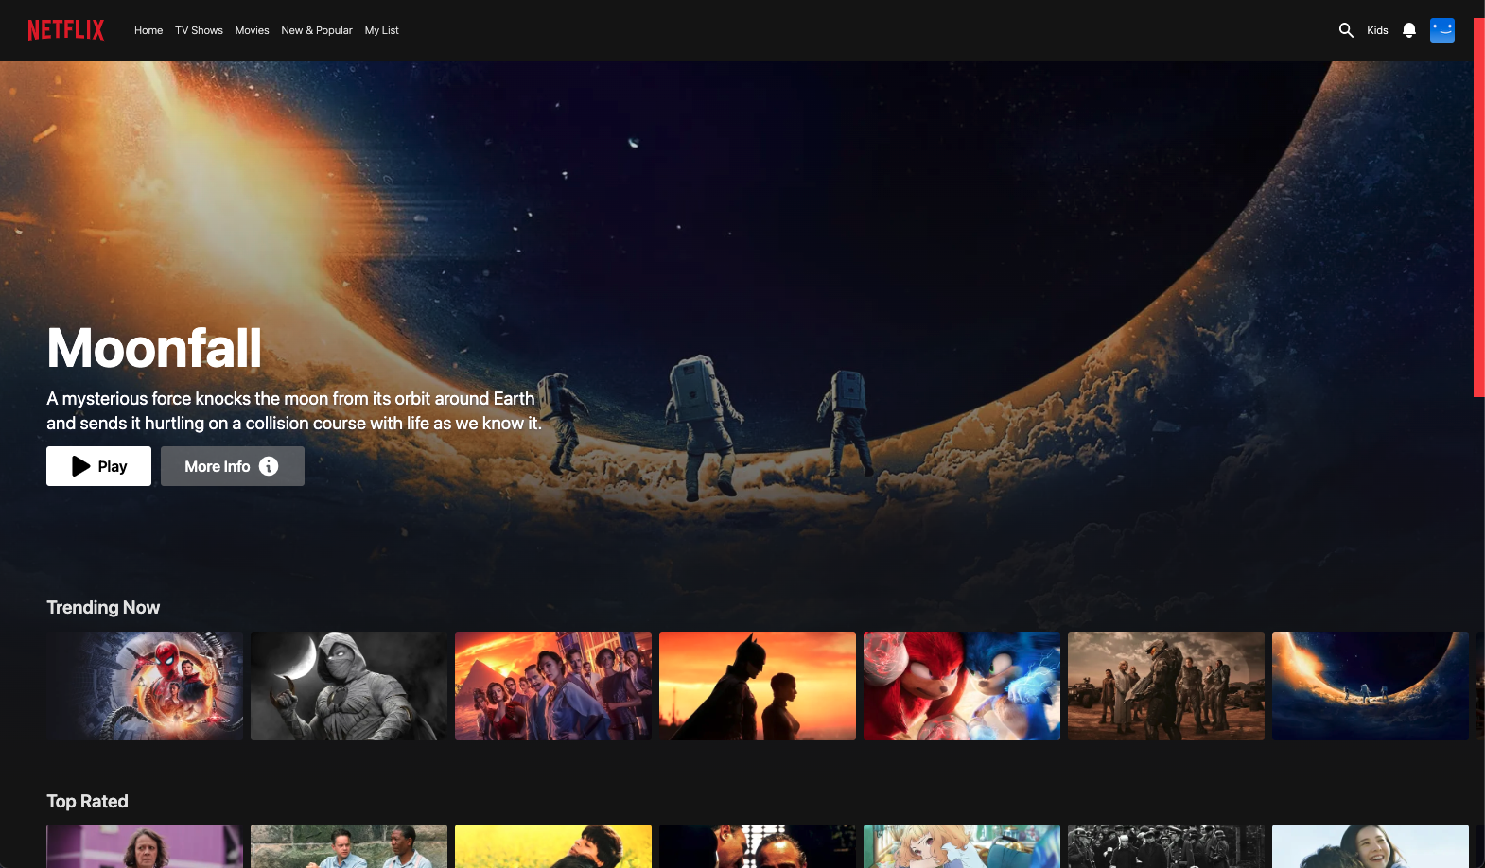Go to the Home menu item
Image resolution: width=1485 pixels, height=868 pixels.
tap(148, 30)
